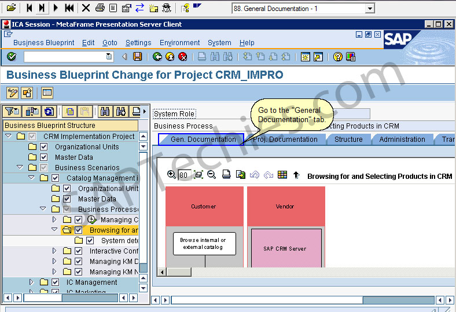The image size is (456, 312).
Task: Click the toolbar overflow arrow in structure panel
Action: [x=145, y=111]
